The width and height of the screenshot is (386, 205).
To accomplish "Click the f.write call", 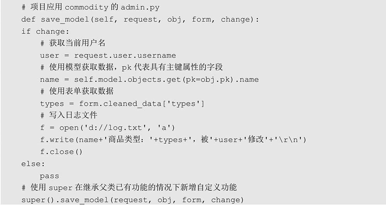I will pos(173,140).
